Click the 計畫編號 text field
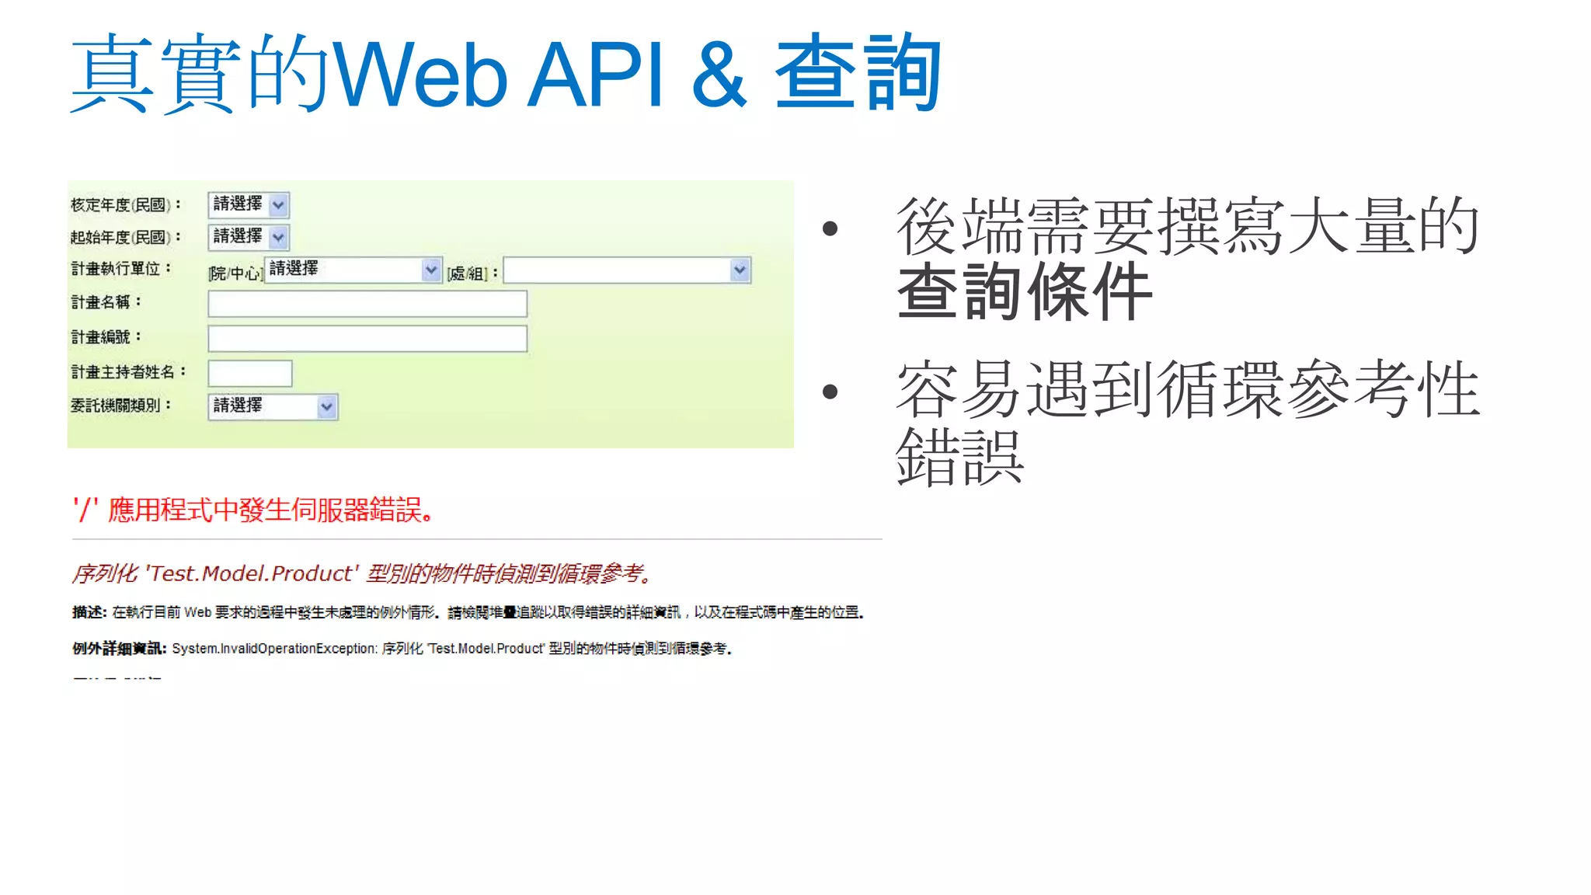Screen dimensions: 1591x895 367,339
